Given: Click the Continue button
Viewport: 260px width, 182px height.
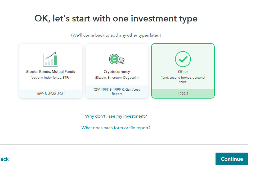Looking at the screenshot, I should coord(232,159).
